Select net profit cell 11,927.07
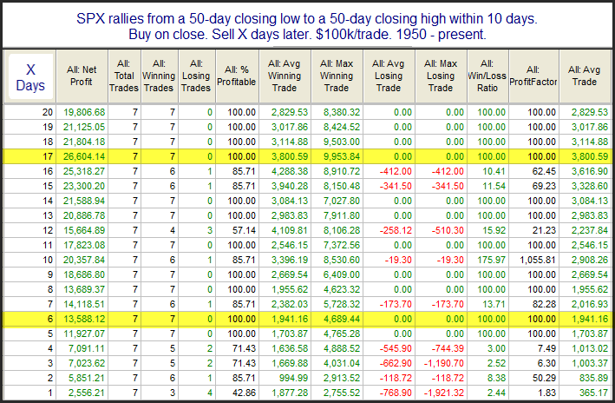 [x=84, y=334]
